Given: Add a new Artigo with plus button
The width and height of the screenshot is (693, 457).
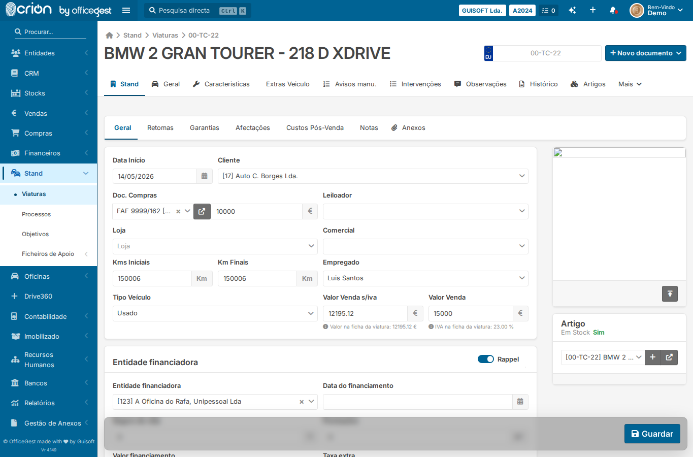Looking at the screenshot, I should pyautogui.click(x=653, y=357).
